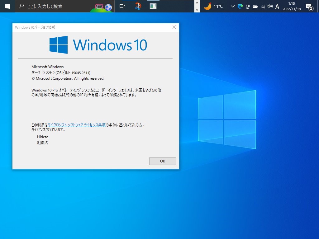This screenshot has width=319, height=239.
Task: Open the license terms hyperlink
Action: [x=76, y=125]
